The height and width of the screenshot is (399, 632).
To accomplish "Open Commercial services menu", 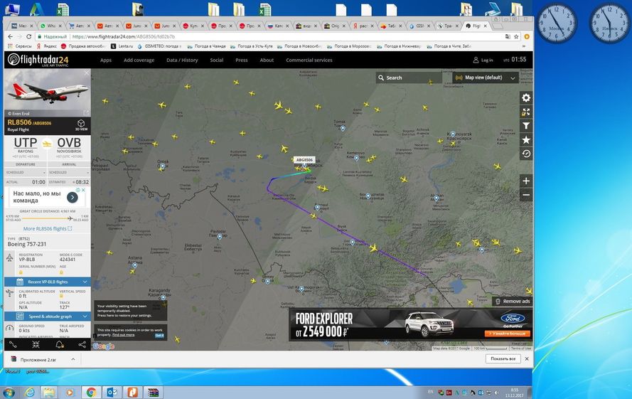I will (309, 60).
